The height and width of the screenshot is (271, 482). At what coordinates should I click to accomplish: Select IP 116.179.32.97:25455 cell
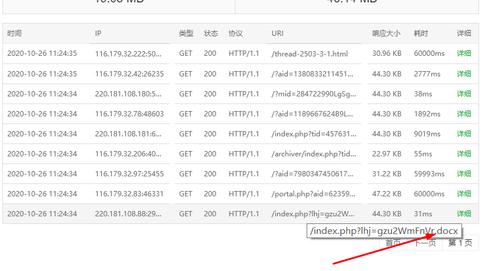click(x=129, y=174)
